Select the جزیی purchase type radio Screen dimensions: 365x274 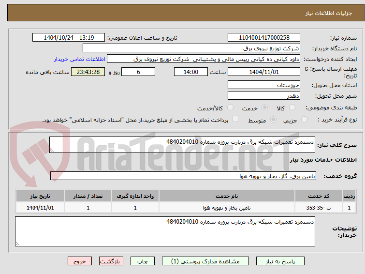point(304,120)
